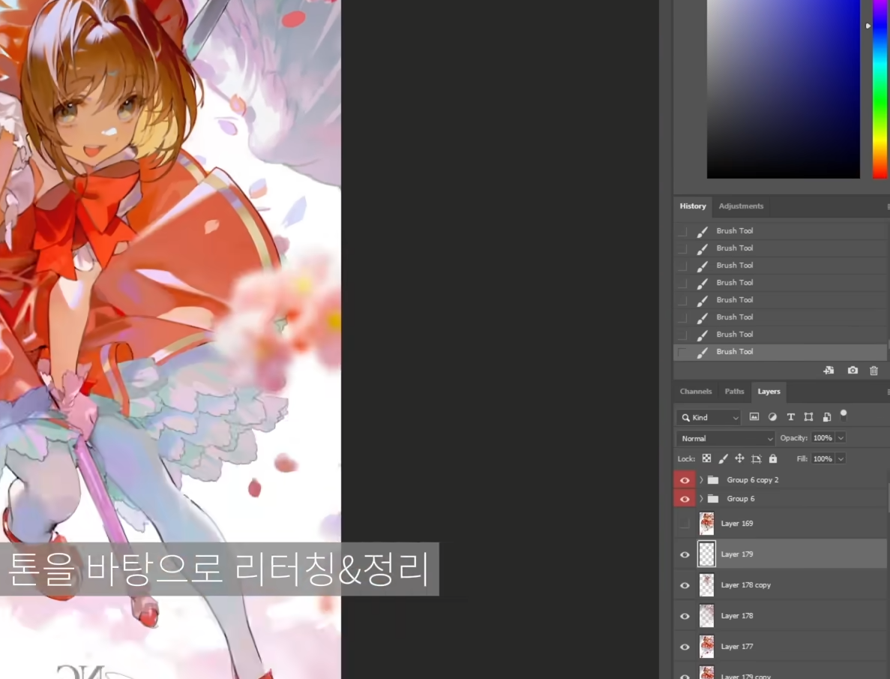This screenshot has height=679, width=890.
Task: Select Layer 177 thumbnail
Action: click(706, 647)
